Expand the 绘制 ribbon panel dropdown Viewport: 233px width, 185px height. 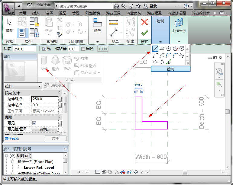click(160, 42)
